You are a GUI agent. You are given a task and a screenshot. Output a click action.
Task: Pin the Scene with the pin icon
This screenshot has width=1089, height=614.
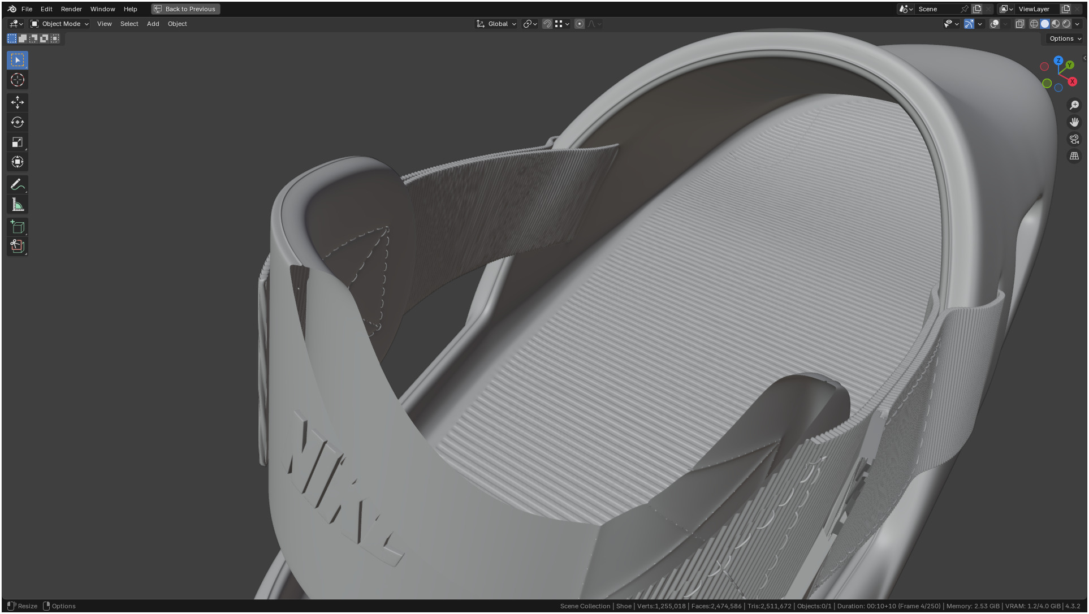965,9
